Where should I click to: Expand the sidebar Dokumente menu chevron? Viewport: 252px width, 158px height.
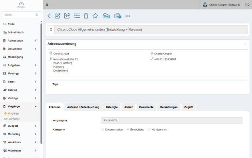pos(36,49)
